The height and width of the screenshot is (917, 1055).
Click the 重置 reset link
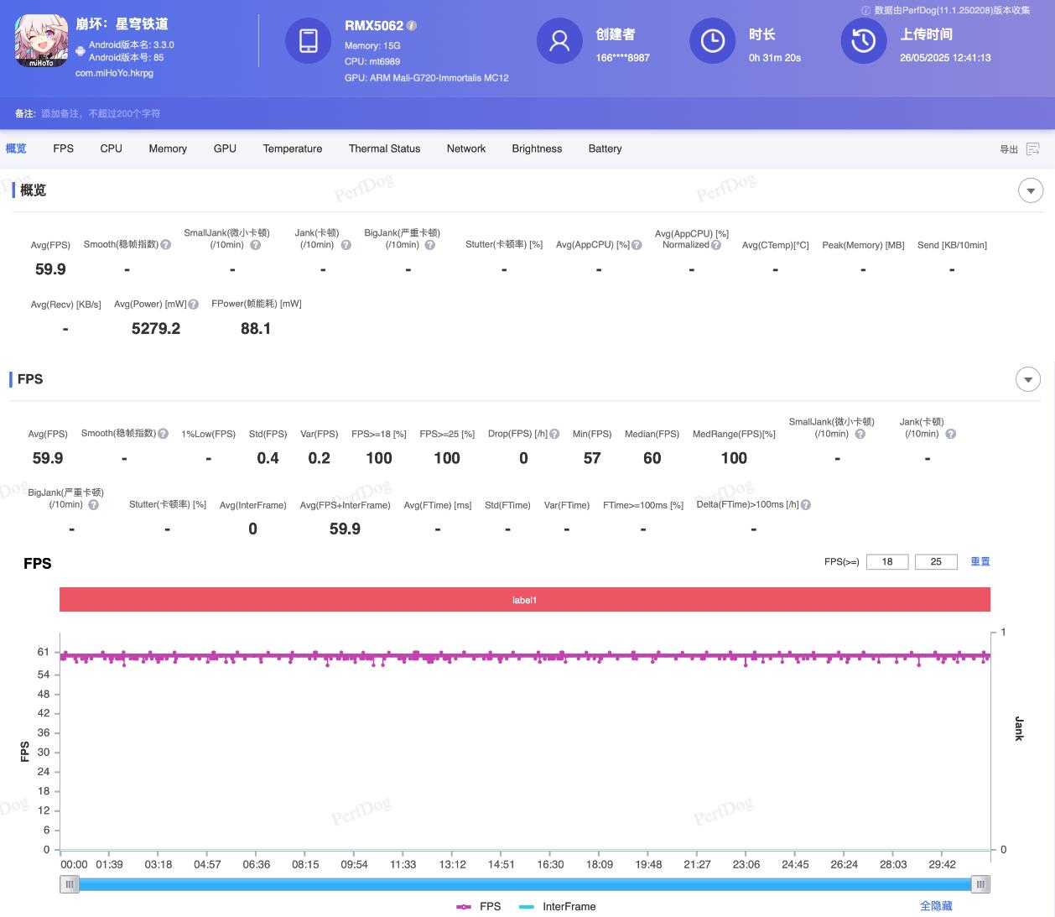coord(980,561)
